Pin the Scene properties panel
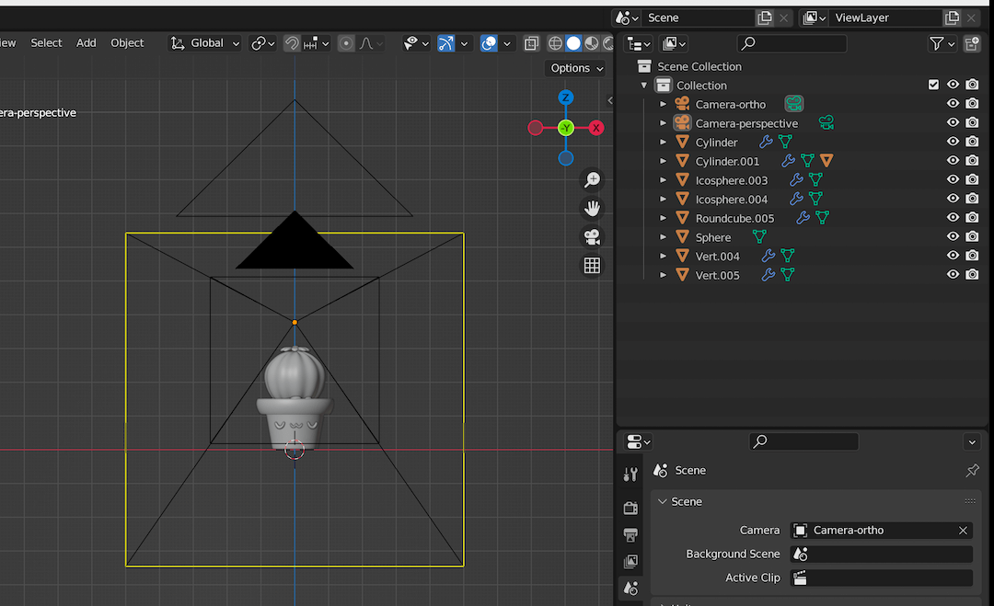 point(972,470)
